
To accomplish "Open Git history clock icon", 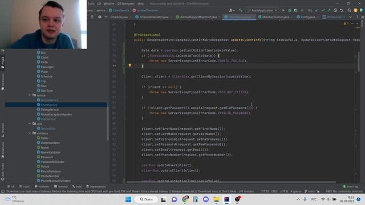I will click(x=335, y=10).
